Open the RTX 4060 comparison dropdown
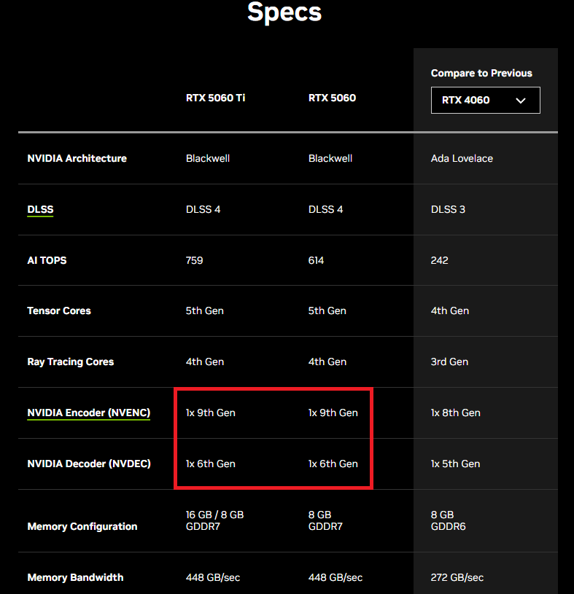 click(485, 100)
